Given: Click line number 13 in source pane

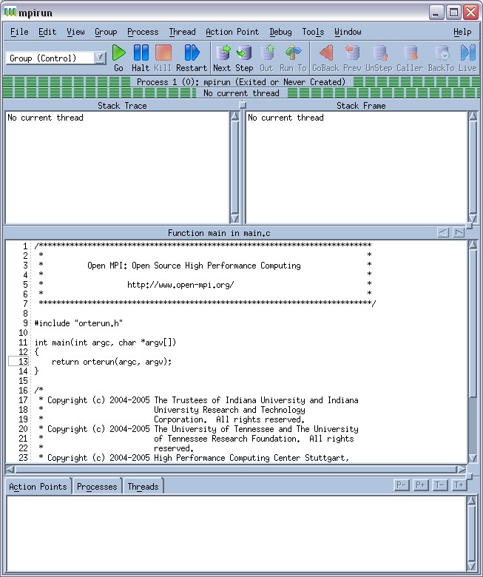Looking at the screenshot, I should [x=23, y=362].
